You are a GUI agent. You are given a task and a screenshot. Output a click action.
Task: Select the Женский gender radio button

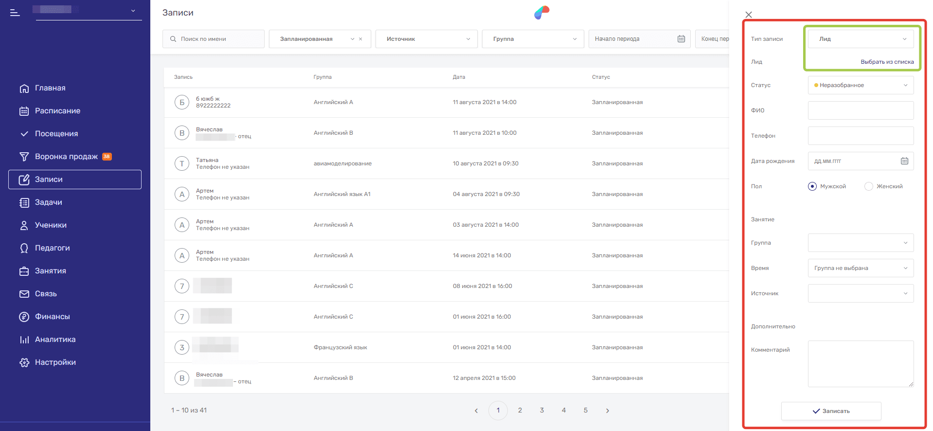[x=869, y=186]
